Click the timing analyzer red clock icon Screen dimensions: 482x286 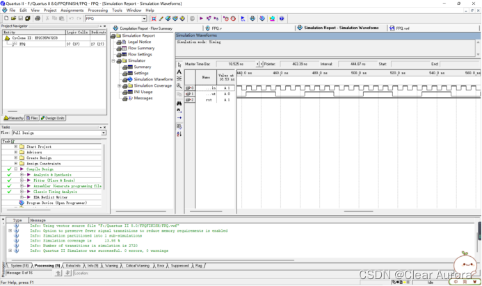click(x=233, y=19)
